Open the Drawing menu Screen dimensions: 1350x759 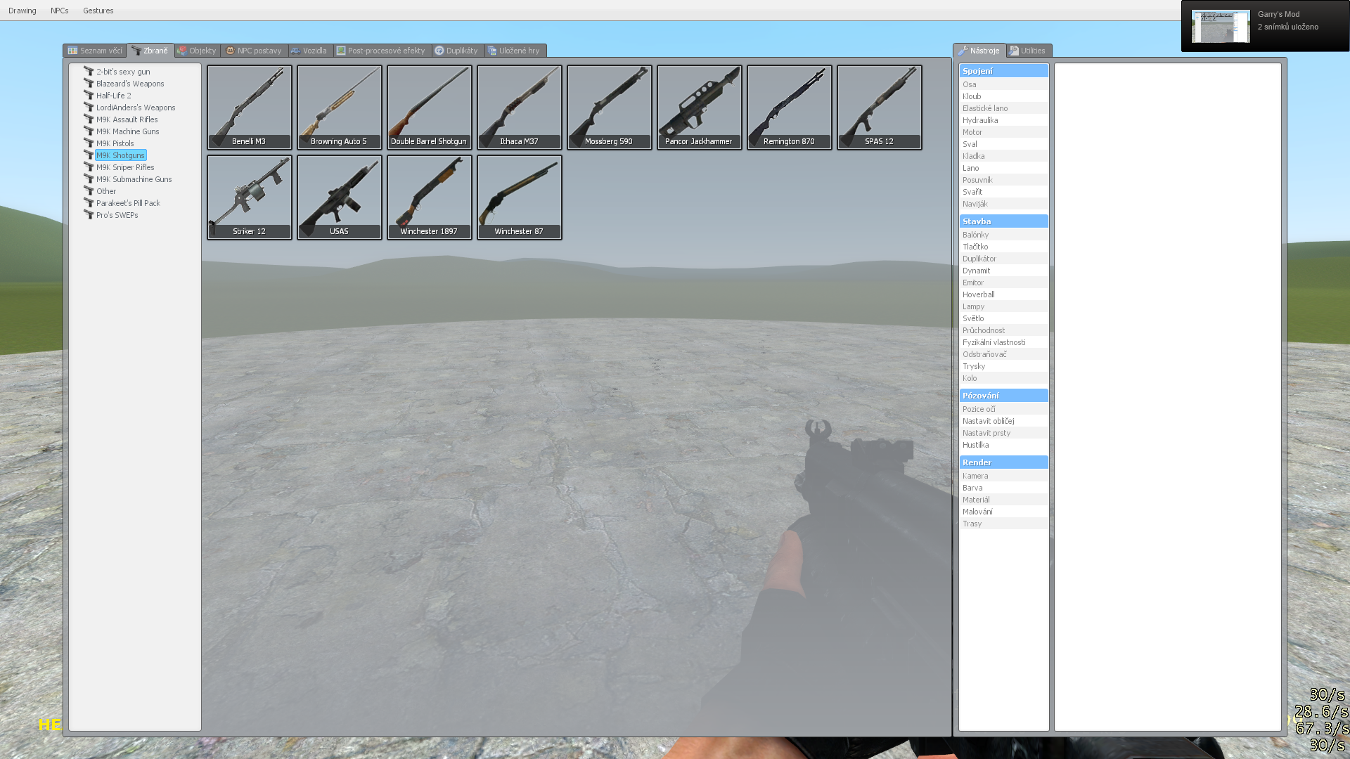point(22,11)
